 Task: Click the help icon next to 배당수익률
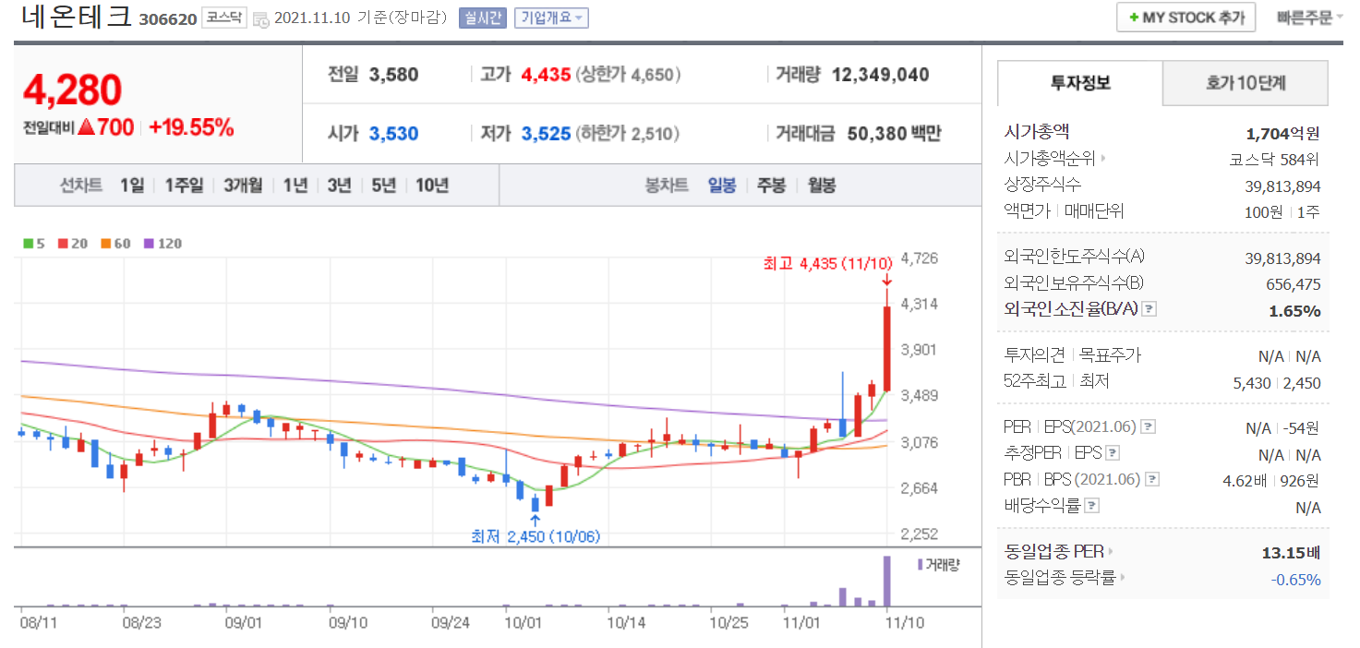click(1091, 505)
